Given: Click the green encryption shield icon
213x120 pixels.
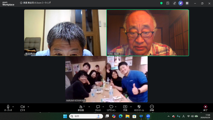Looking at the screenshot, I should pyautogui.click(x=161, y=3).
